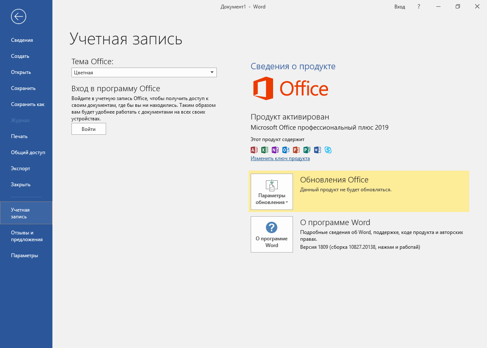Click the Skype for Business icon

pos(328,150)
